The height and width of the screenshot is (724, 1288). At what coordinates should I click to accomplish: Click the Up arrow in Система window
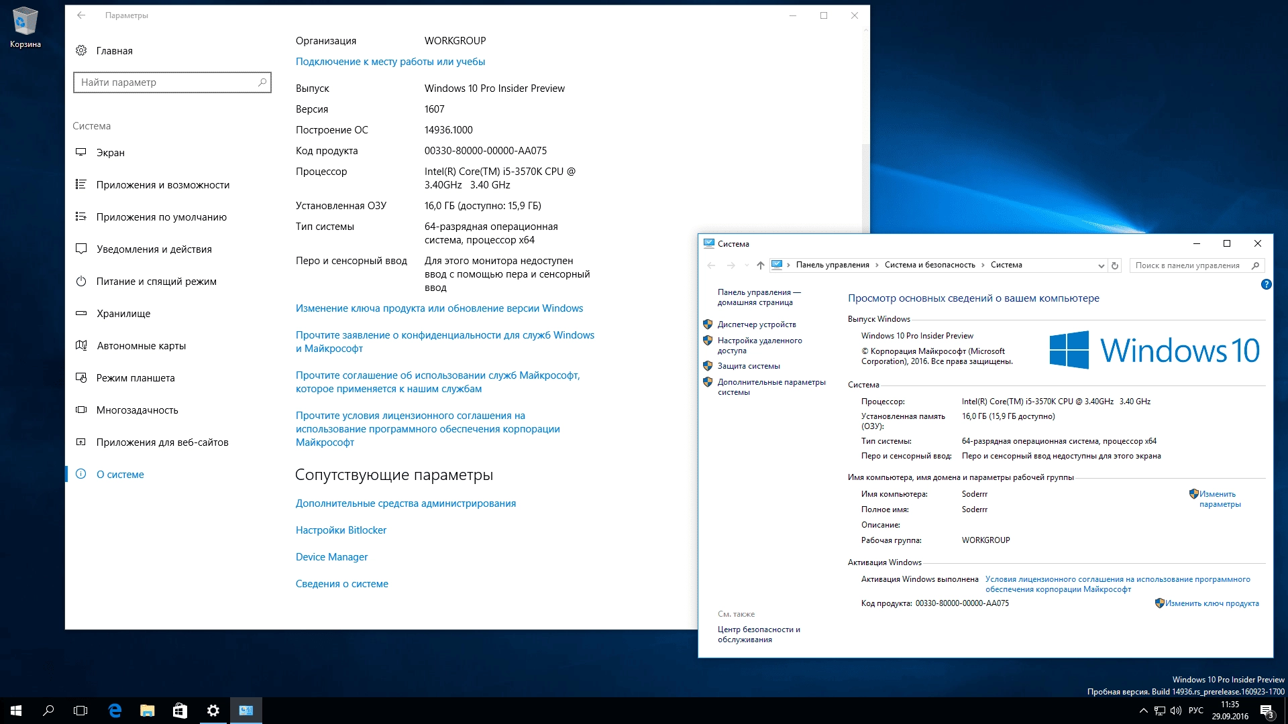coord(760,265)
